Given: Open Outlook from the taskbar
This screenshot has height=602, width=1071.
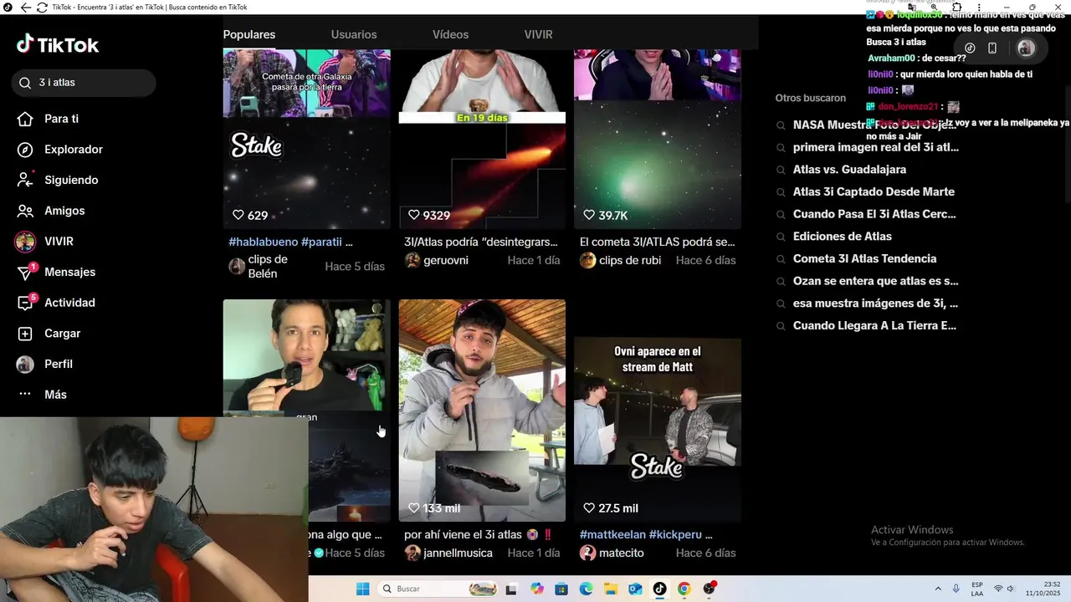Looking at the screenshot, I should click(635, 589).
